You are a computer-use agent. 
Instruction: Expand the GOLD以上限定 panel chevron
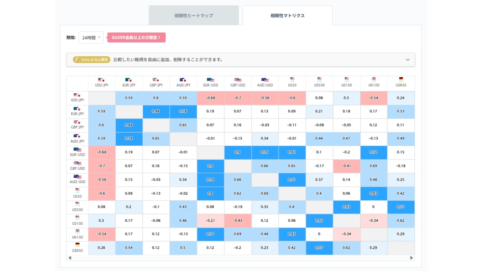[x=408, y=59]
